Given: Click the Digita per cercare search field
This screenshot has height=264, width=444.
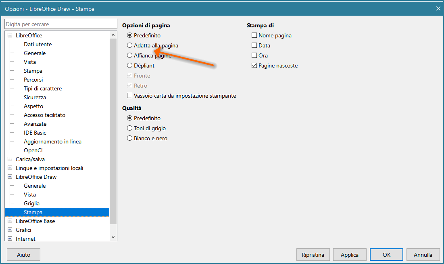Looking at the screenshot, I should click(61, 24).
